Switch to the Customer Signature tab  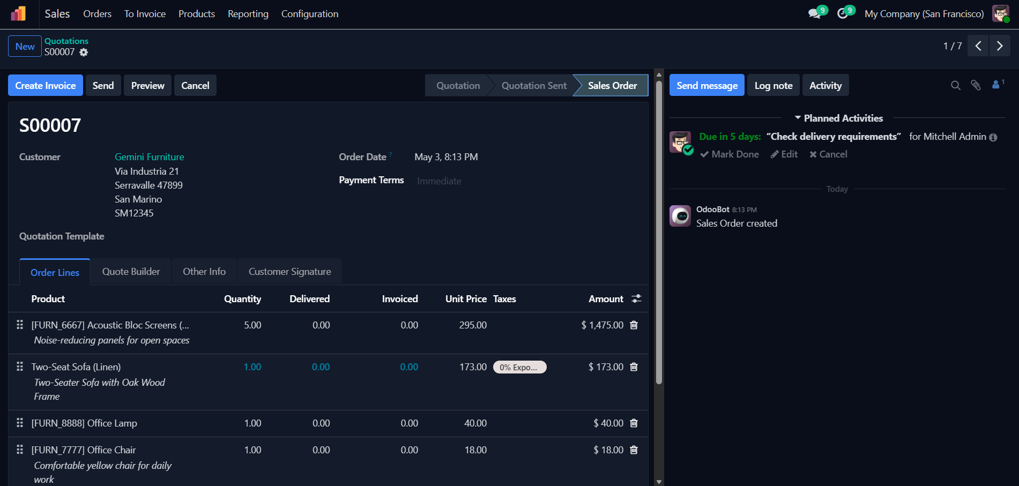[x=290, y=272]
